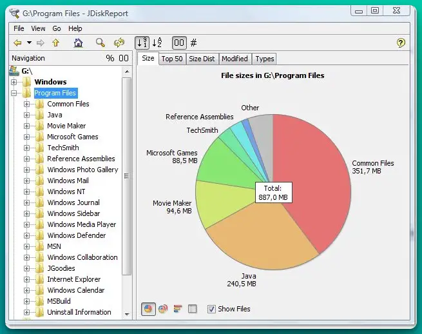This screenshot has width=422, height=334.
Task: Uncheck the Show Files checkbox
Action: (211, 309)
